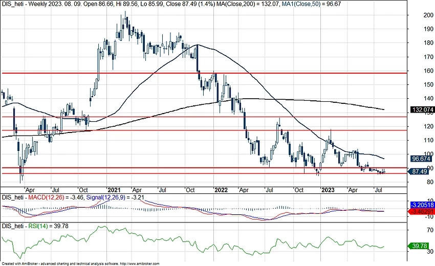
Task: Select the 87.49 last-price marker
Action: [x=419, y=171]
